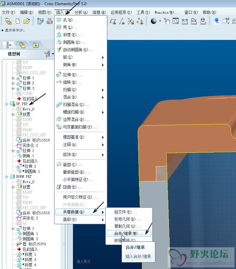Collapse the UP.PRT tree node
The height and width of the screenshot is (269, 236).
(6, 104)
